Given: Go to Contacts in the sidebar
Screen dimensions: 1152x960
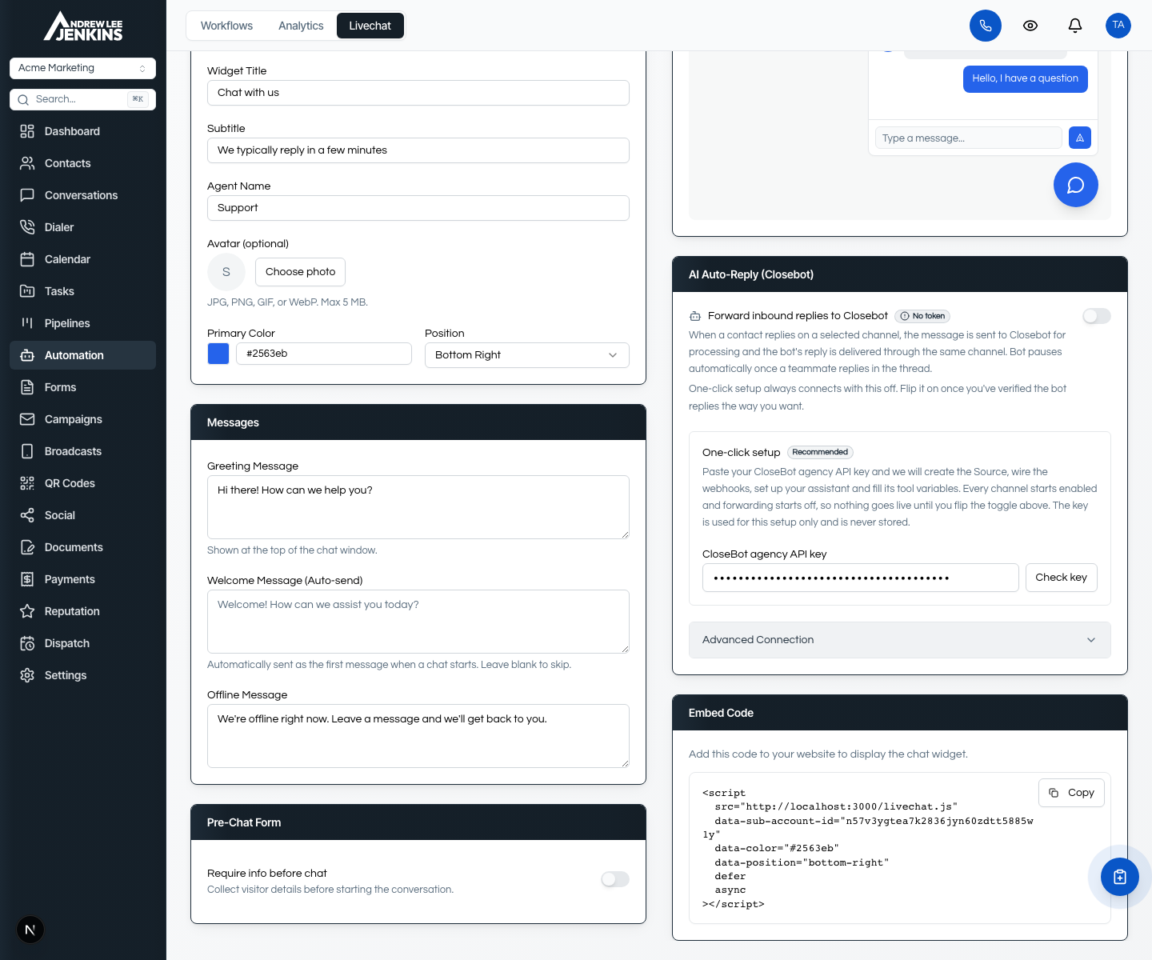Looking at the screenshot, I should coord(82,163).
